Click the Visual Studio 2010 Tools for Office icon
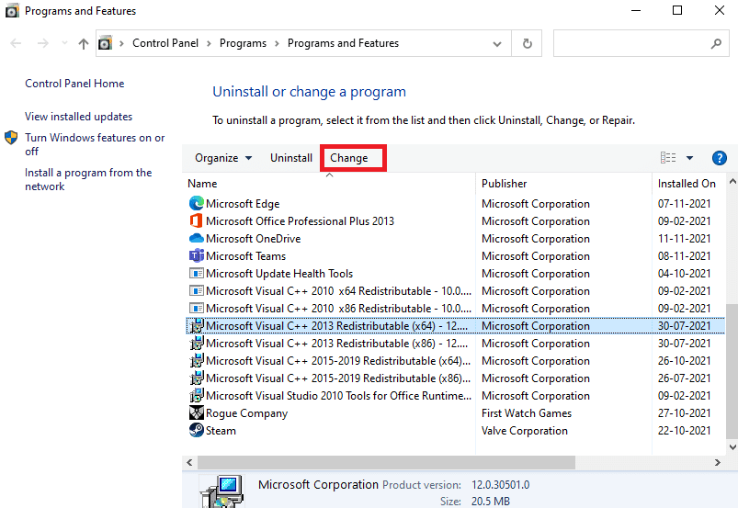738x508 pixels. pyautogui.click(x=197, y=395)
